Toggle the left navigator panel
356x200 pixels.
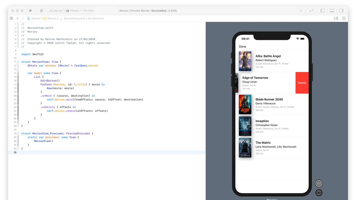click(323, 11)
